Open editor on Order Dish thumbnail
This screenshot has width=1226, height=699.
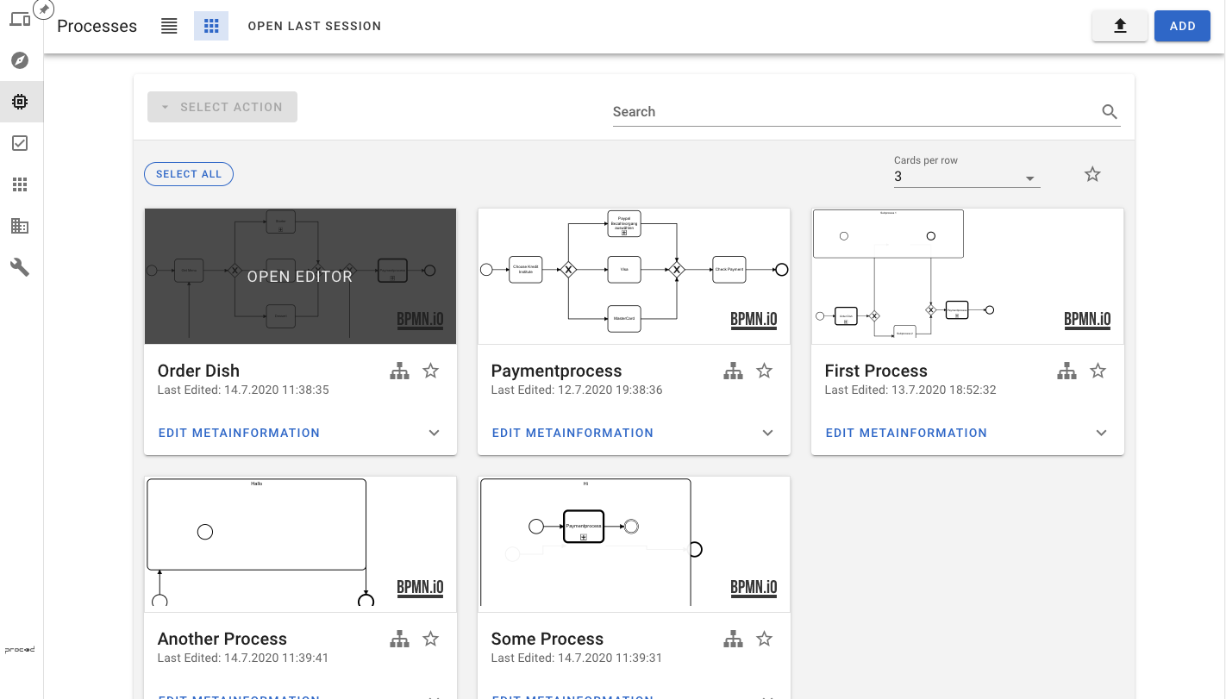300,277
